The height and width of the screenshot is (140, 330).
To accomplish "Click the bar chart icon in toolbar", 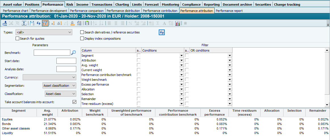I will pyautogui.click(x=178, y=23).
